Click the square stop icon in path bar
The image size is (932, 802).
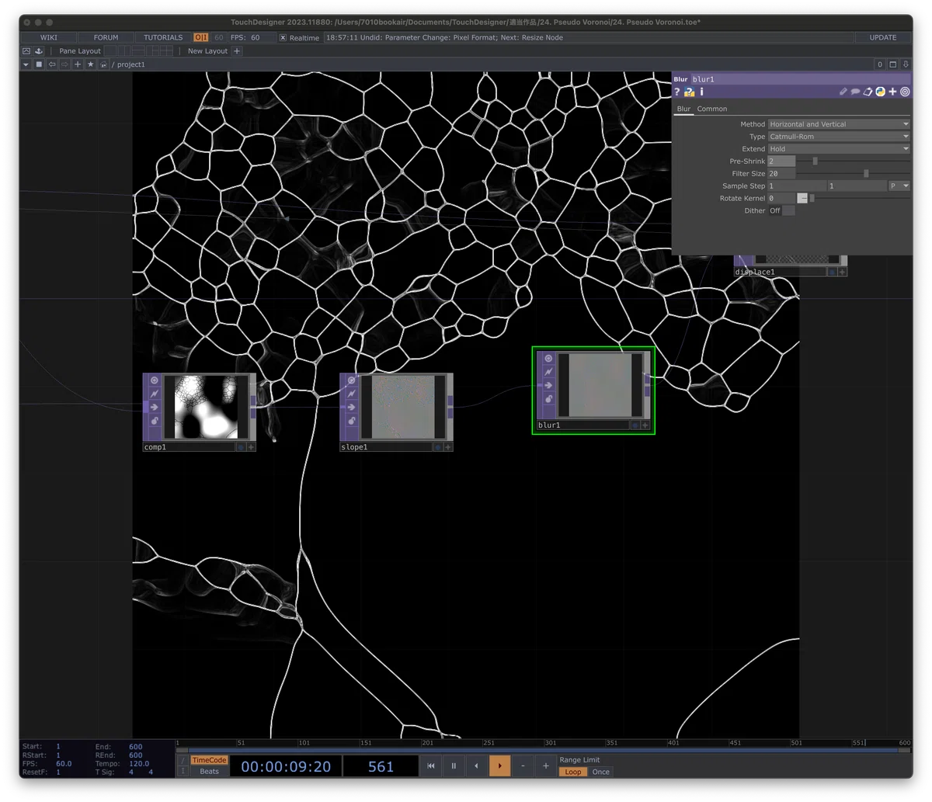click(x=39, y=64)
